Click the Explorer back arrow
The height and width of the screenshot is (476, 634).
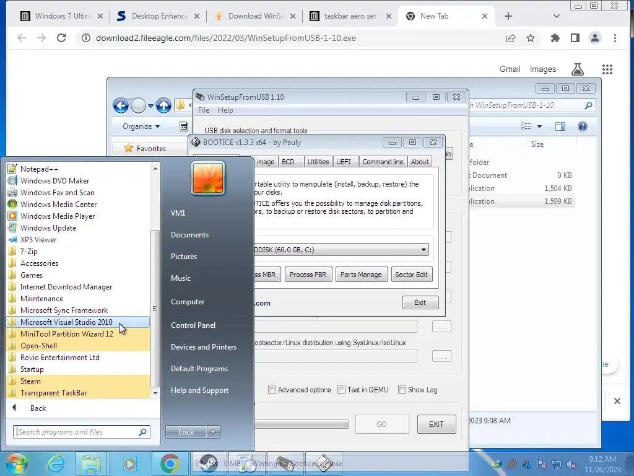(121, 105)
